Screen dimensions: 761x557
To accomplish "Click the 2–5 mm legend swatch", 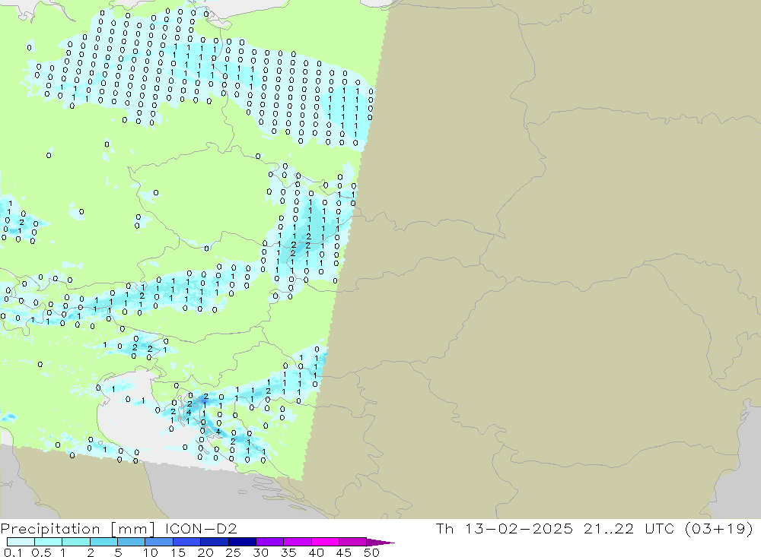I will [103, 542].
